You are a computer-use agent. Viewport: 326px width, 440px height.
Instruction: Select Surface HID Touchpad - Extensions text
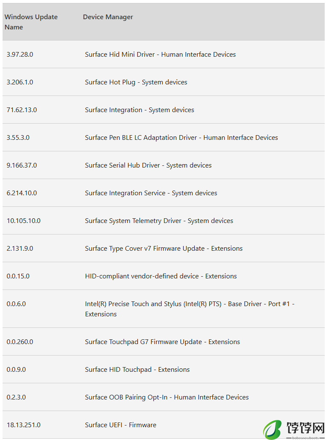(x=137, y=370)
